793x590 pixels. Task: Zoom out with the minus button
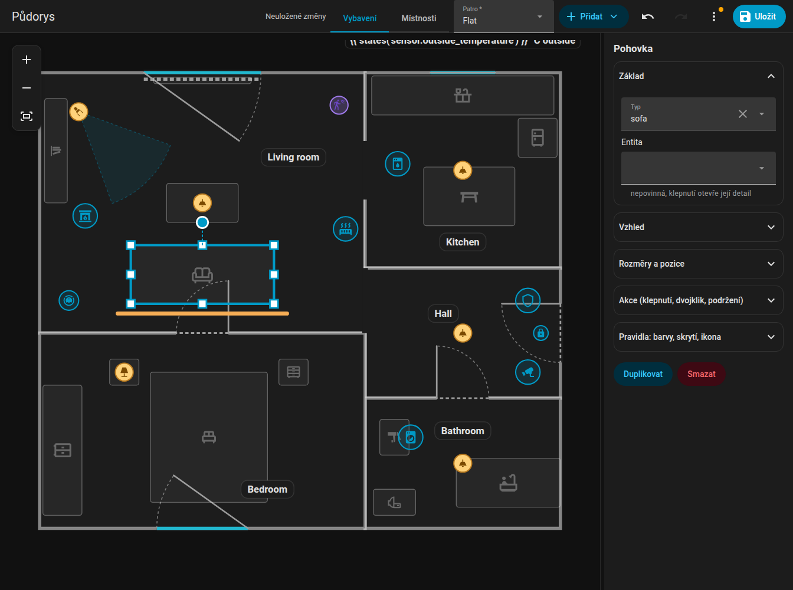27,88
